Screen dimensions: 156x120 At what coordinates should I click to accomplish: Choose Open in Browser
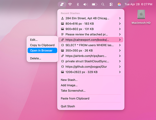point(42,50)
